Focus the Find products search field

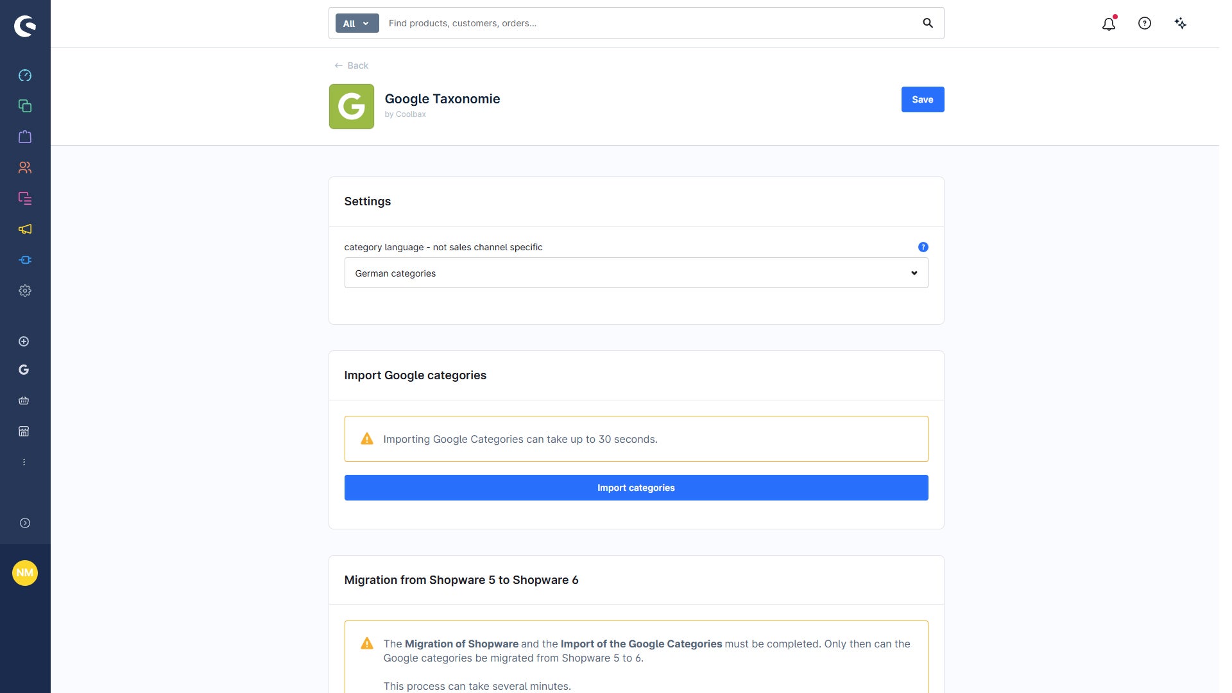648,23
